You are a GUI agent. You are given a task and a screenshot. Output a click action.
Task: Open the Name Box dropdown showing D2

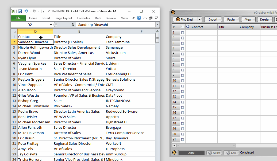tap(51, 24)
